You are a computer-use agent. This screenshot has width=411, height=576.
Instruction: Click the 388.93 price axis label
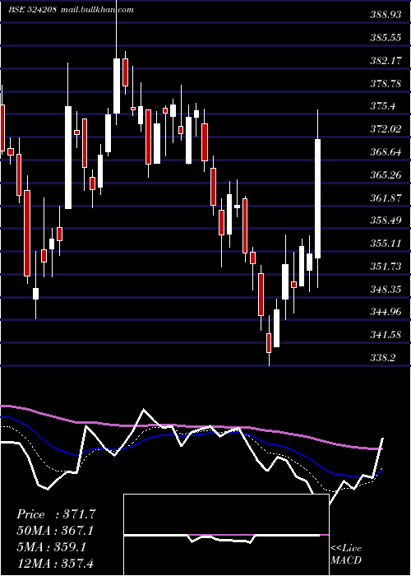[386, 15]
